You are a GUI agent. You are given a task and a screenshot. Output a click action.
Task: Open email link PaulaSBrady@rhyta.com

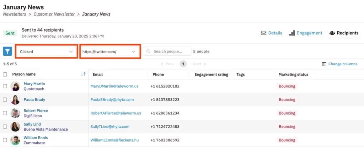[112, 100]
